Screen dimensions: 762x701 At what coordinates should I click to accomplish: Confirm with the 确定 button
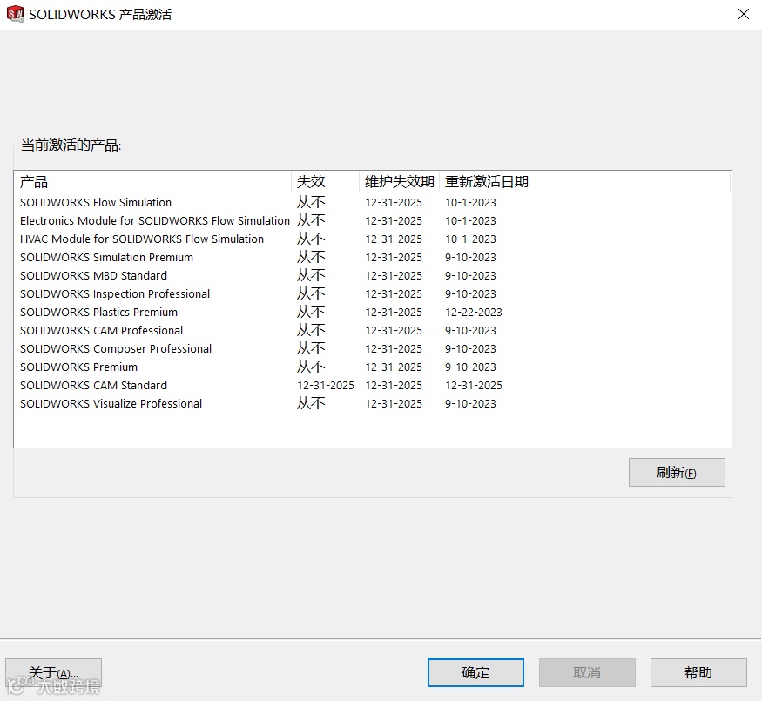click(475, 672)
